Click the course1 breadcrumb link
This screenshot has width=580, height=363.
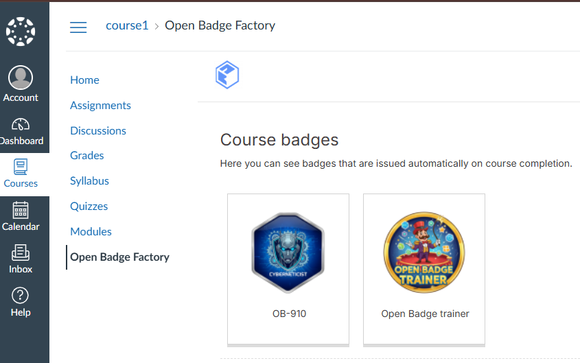pos(127,25)
